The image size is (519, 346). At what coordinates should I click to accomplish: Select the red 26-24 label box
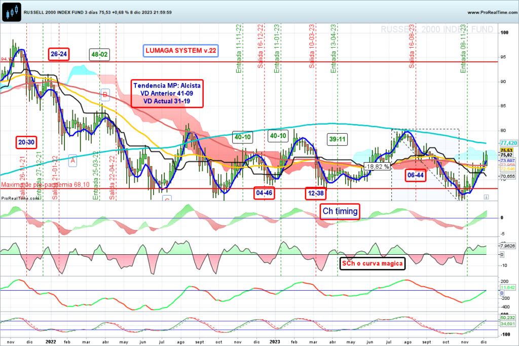point(59,54)
